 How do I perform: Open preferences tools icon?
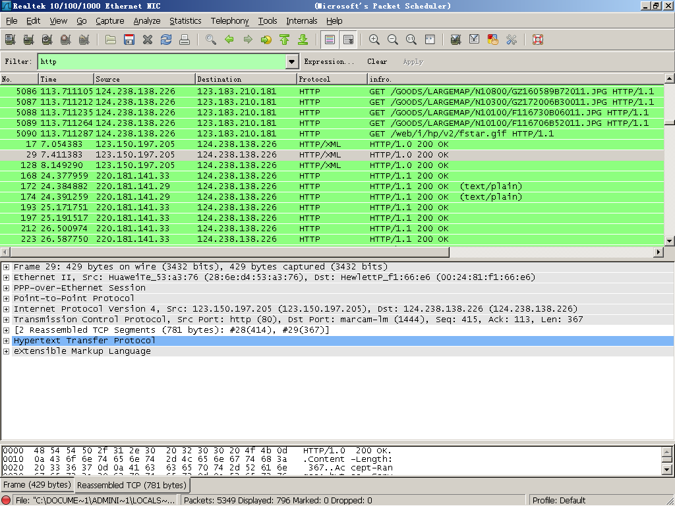512,40
